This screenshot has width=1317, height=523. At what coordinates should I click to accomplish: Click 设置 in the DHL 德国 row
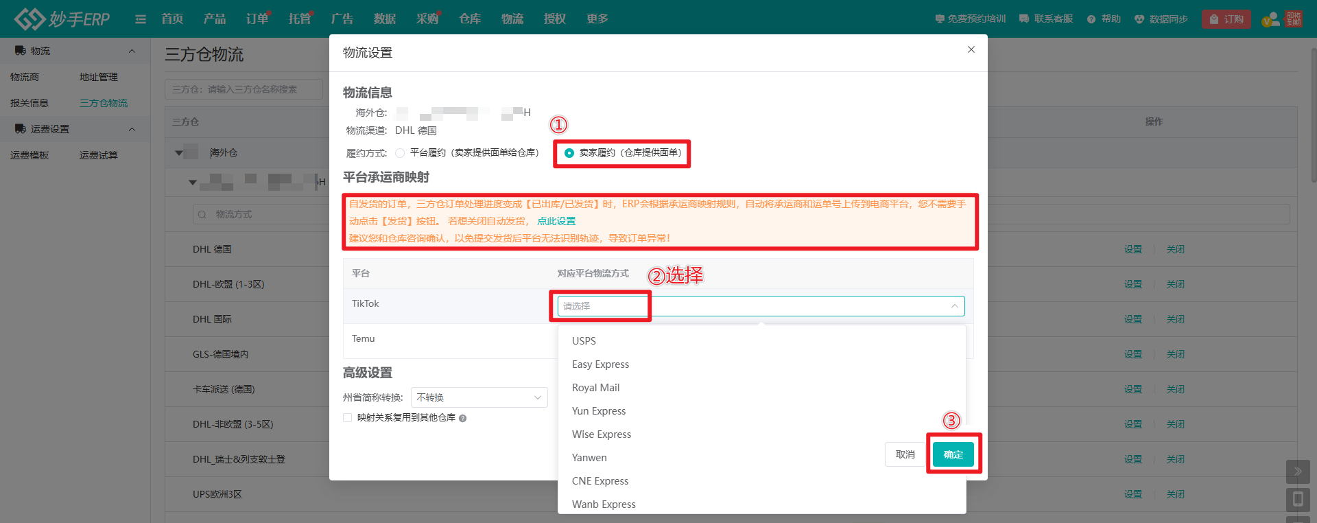pos(1133,249)
